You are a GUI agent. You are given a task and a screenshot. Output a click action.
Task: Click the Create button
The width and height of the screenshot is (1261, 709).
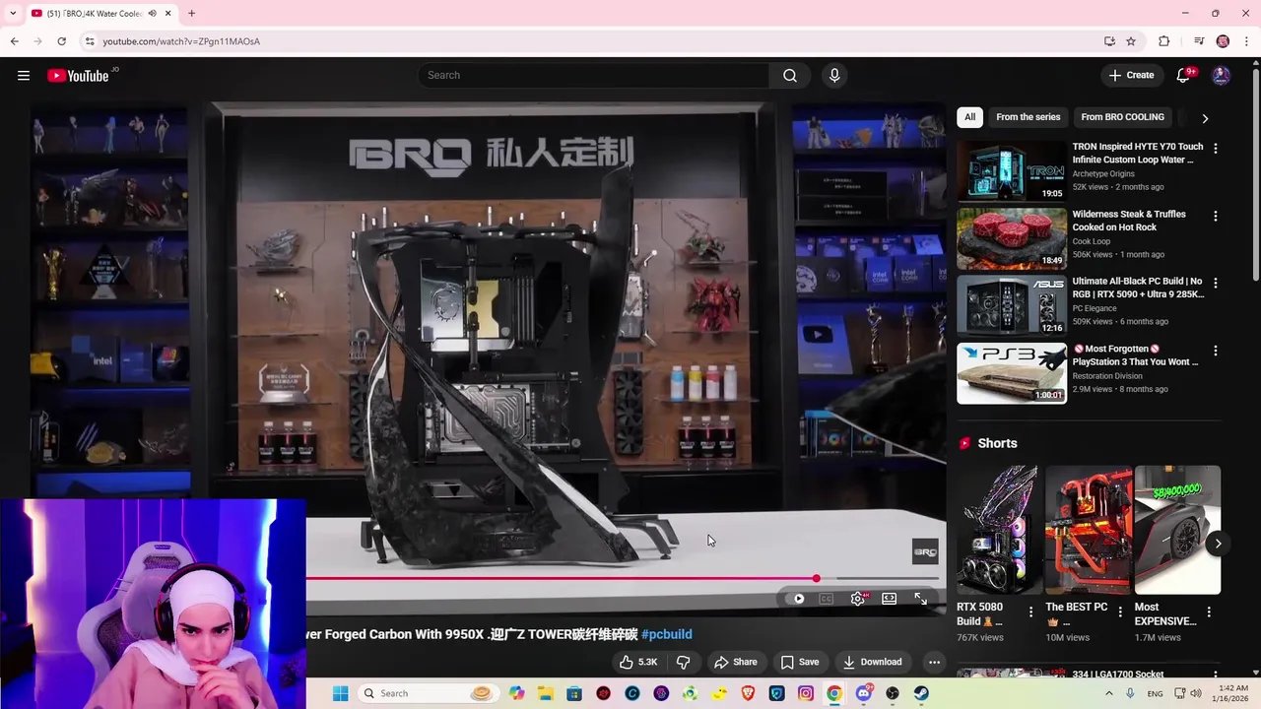[x=1131, y=76]
